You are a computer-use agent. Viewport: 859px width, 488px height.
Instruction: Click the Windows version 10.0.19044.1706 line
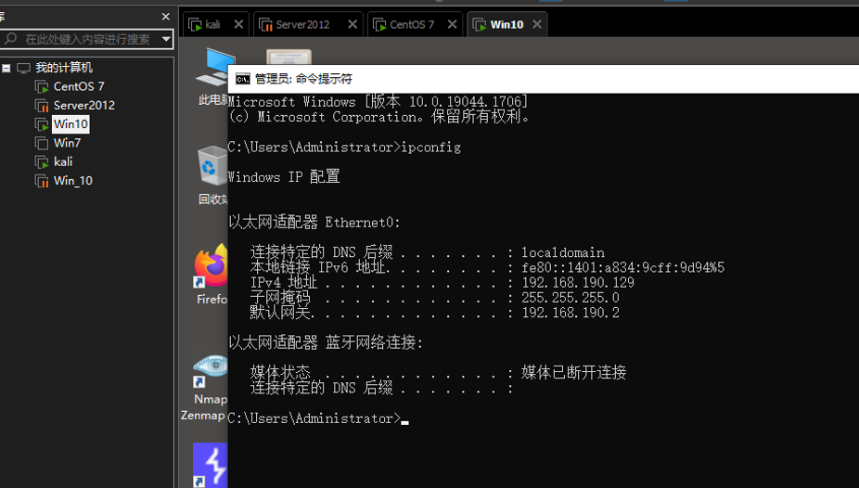point(378,102)
